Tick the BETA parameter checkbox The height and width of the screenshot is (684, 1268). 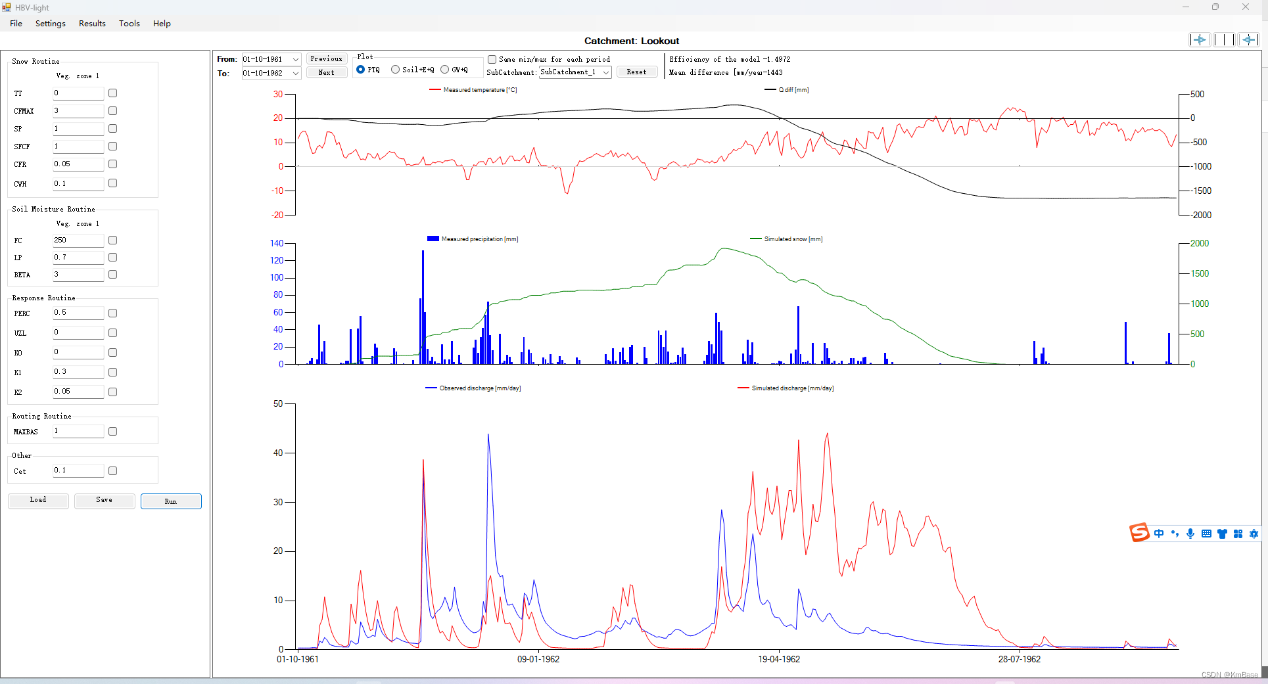click(x=112, y=275)
